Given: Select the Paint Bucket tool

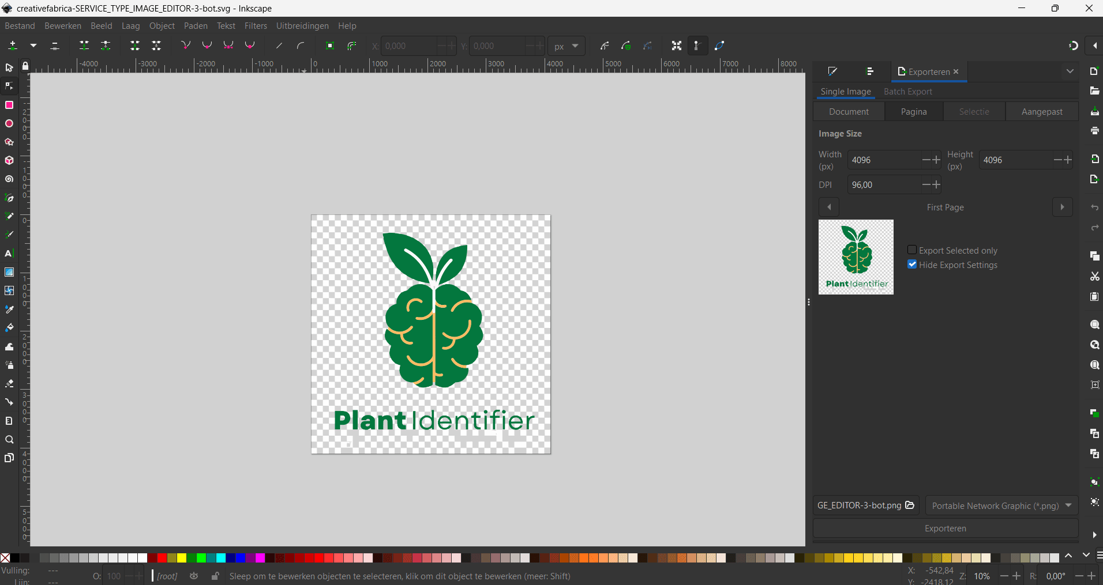Looking at the screenshot, I should click(9, 328).
